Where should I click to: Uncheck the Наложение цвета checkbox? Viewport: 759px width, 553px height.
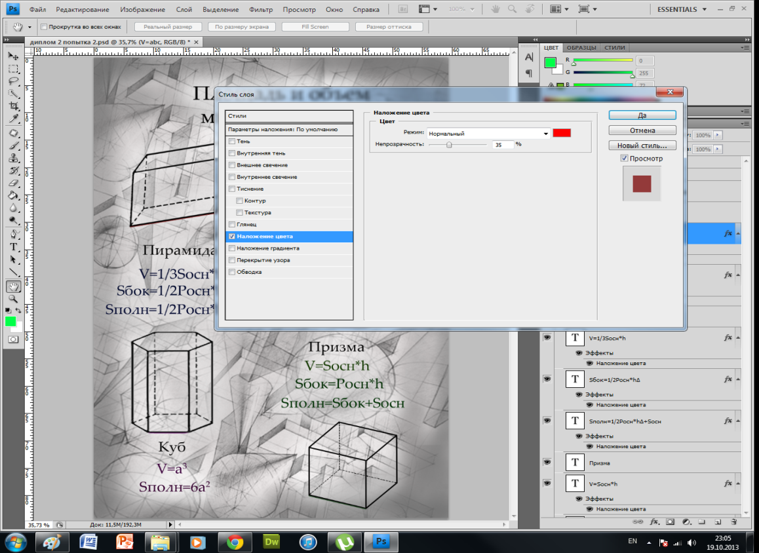pos(232,236)
